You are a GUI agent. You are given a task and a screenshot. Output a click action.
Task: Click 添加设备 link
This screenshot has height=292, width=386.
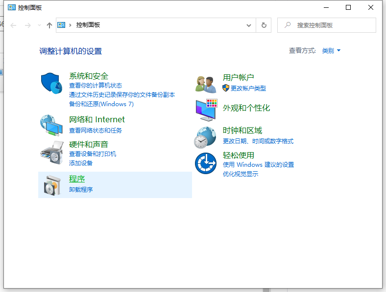coord(81,163)
